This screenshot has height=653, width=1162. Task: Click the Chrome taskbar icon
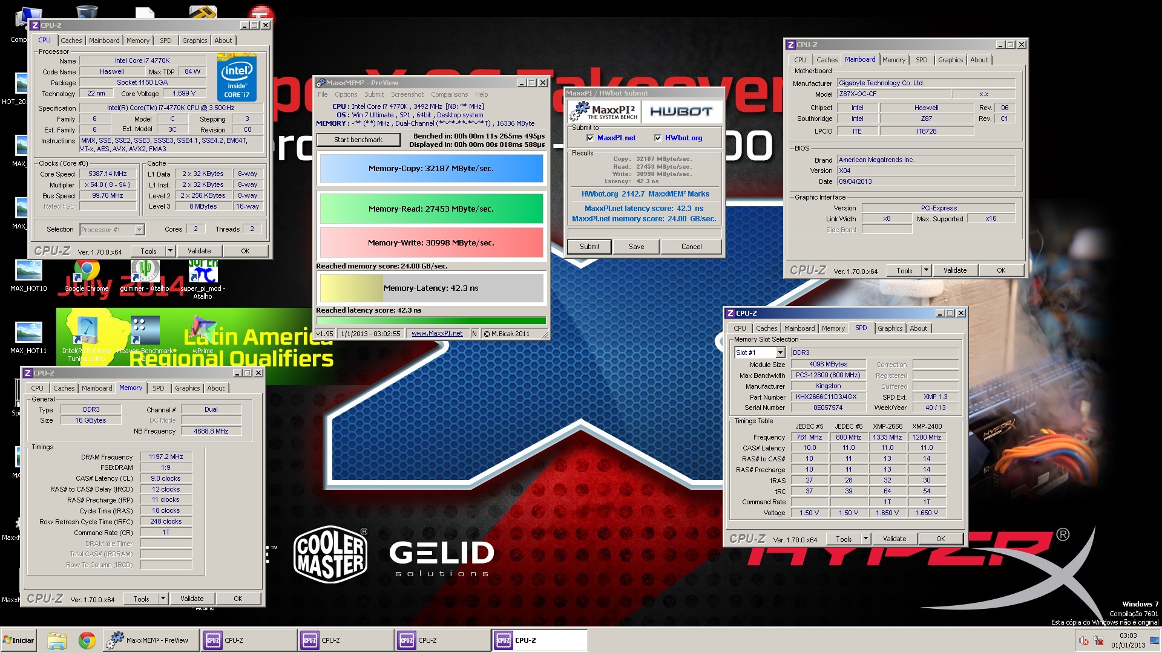(87, 640)
